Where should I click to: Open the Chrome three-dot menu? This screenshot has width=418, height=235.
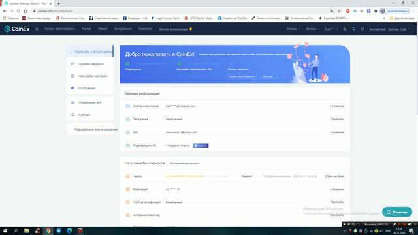point(413,11)
